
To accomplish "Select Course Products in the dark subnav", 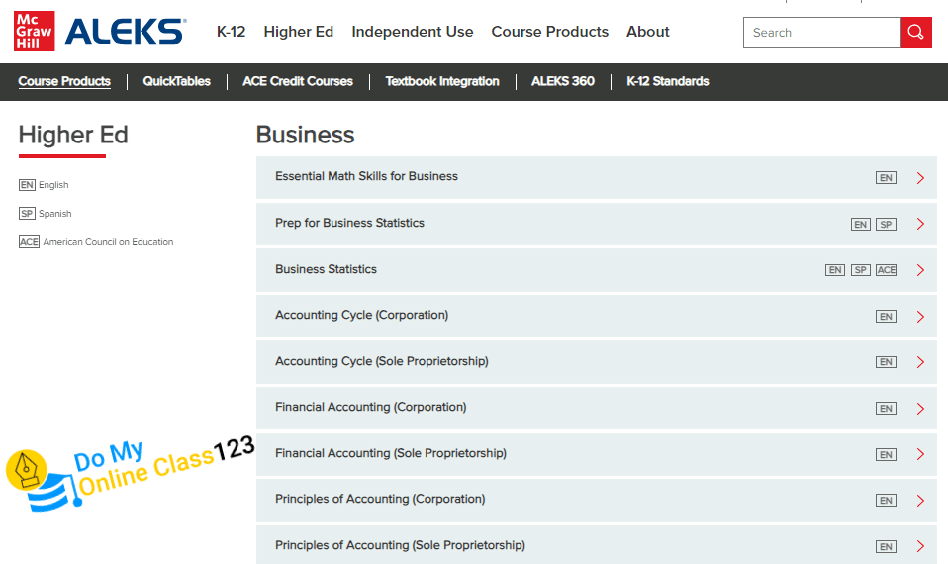I will tap(64, 81).
